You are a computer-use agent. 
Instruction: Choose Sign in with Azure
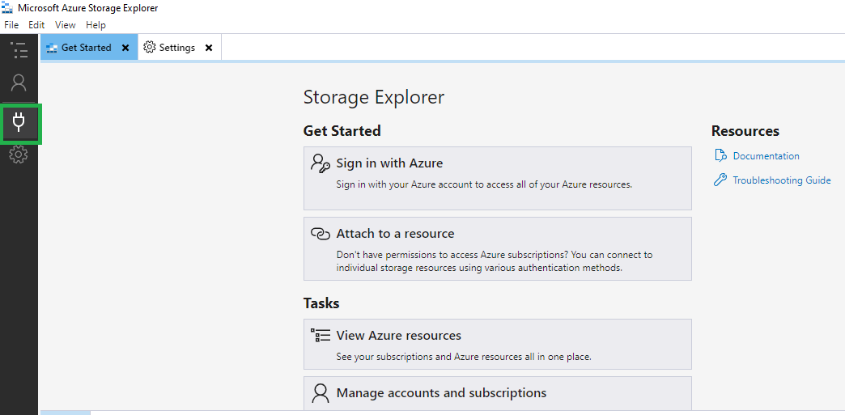tap(498, 178)
